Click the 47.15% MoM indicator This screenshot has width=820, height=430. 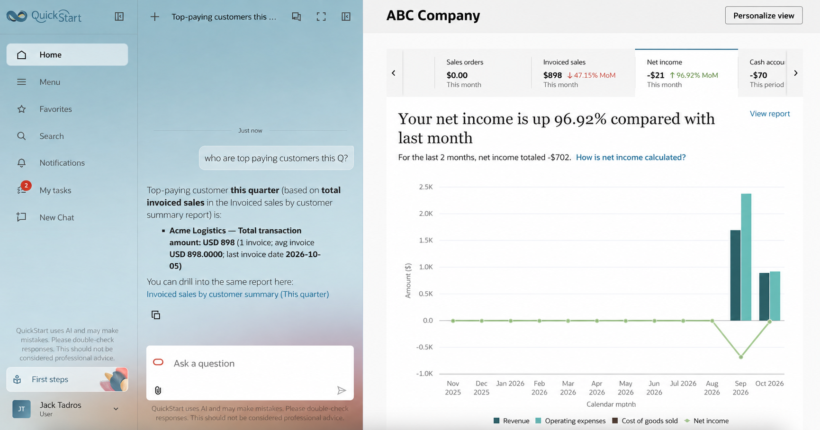click(x=591, y=75)
